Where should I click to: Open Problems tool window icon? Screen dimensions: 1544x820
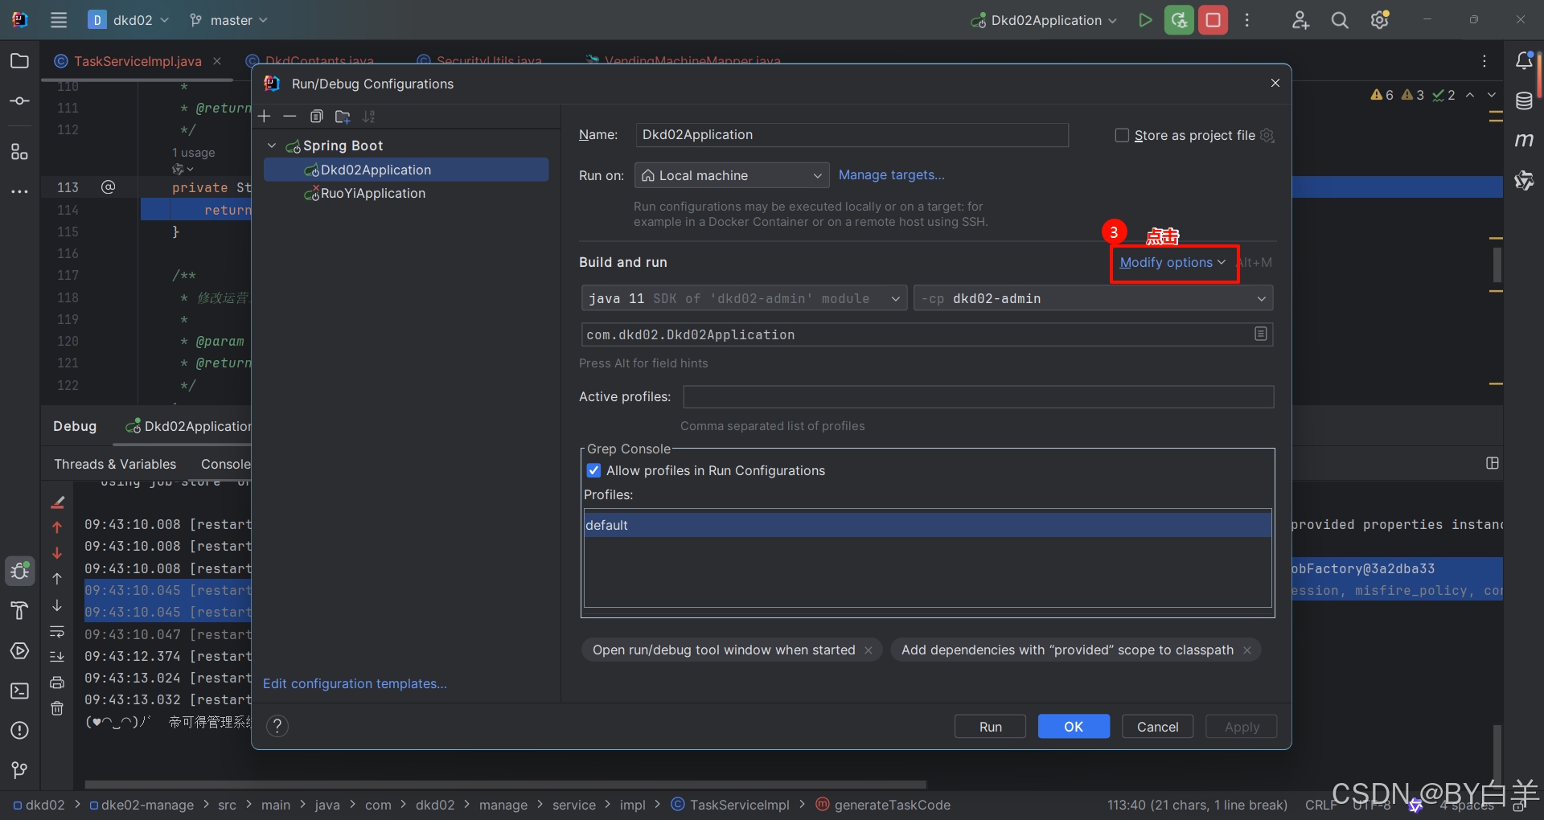tap(20, 730)
